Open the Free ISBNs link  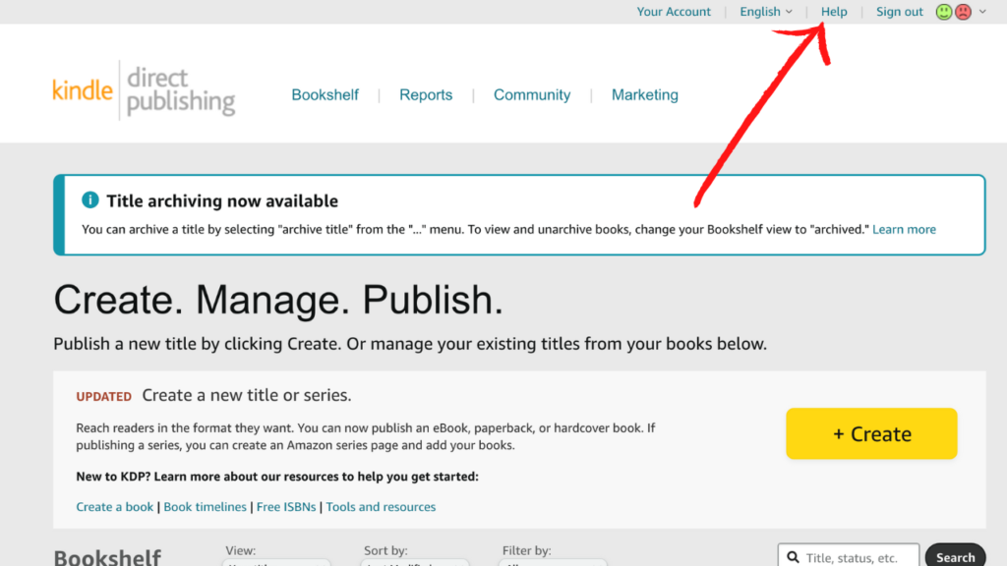pyautogui.click(x=286, y=506)
